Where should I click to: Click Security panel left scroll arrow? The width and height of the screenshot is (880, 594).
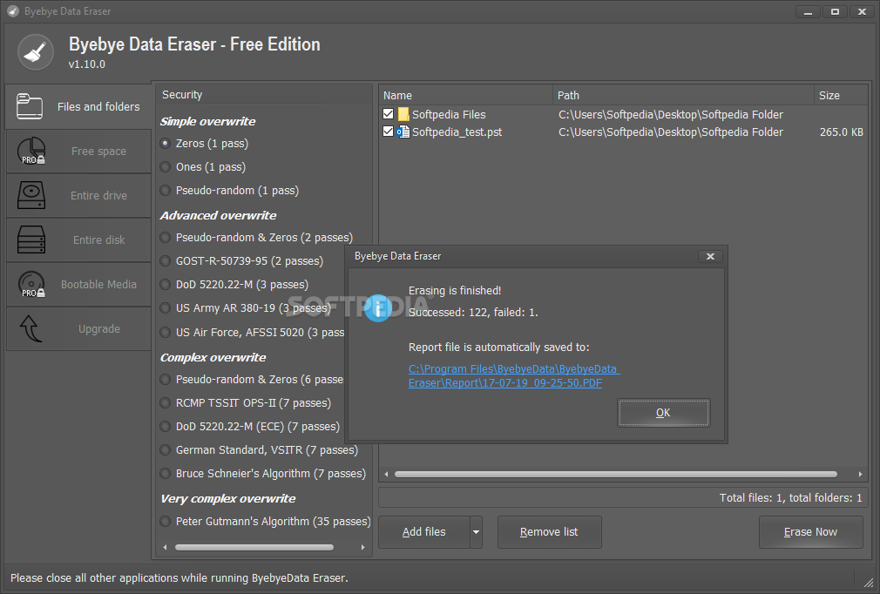165,548
